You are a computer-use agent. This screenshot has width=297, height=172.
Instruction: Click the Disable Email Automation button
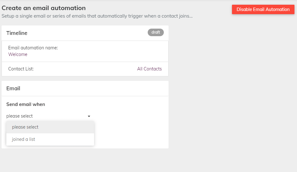coord(263,9)
